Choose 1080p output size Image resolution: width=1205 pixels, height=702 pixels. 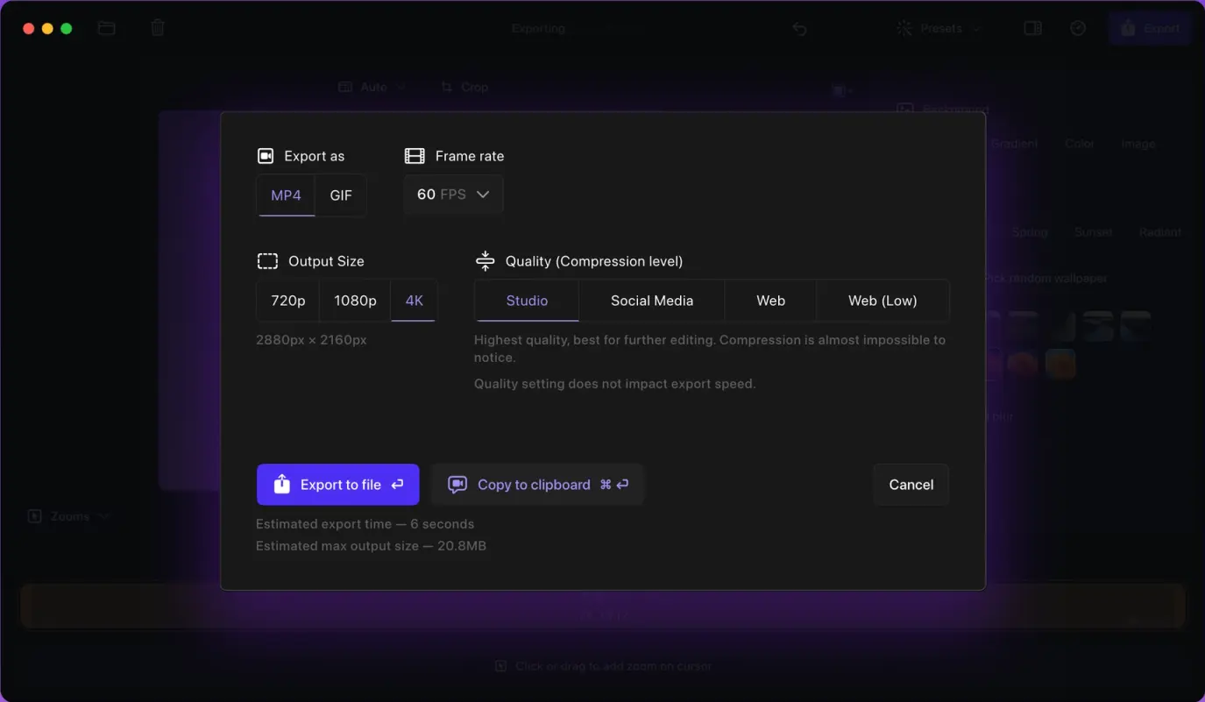[355, 301]
